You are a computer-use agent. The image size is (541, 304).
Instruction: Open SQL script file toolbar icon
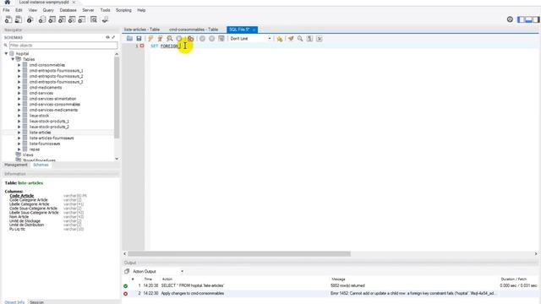(19, 19)
